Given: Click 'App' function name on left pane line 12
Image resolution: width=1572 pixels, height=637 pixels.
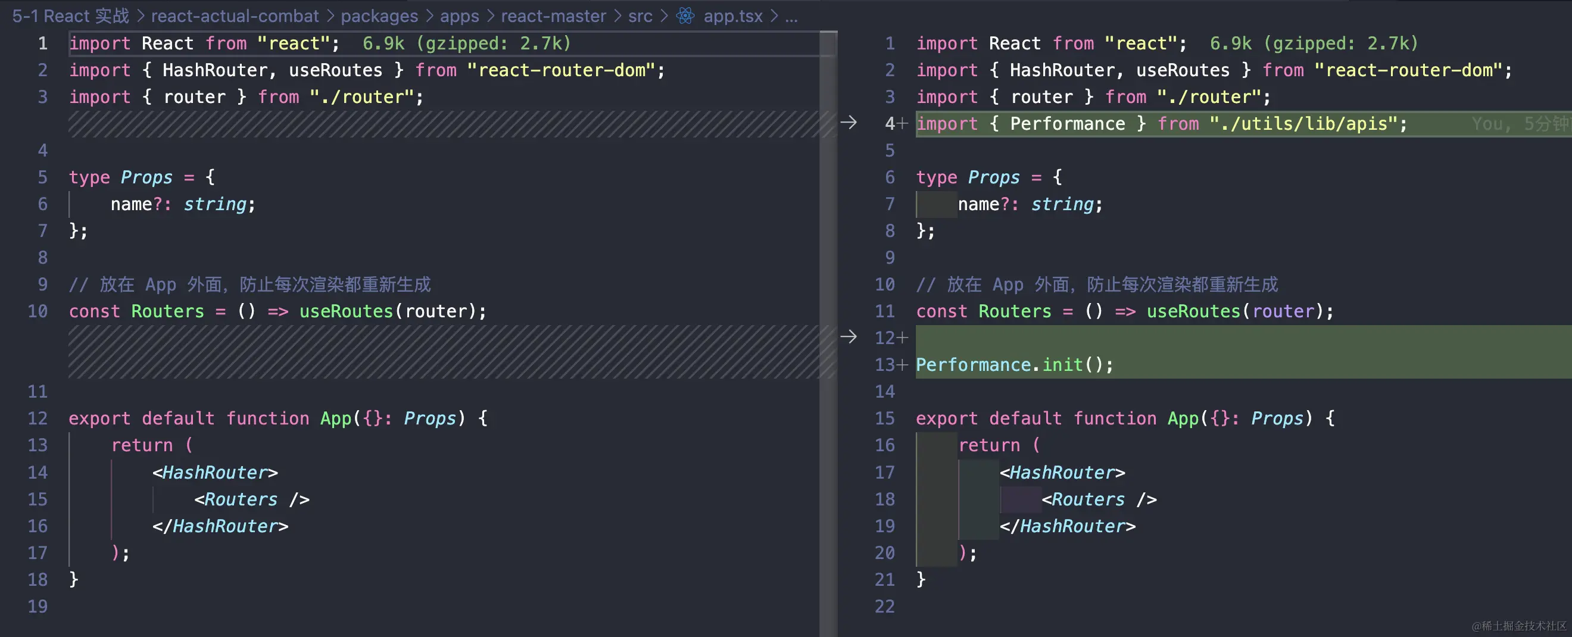Looking at the screenshot, I should (336, 419).
